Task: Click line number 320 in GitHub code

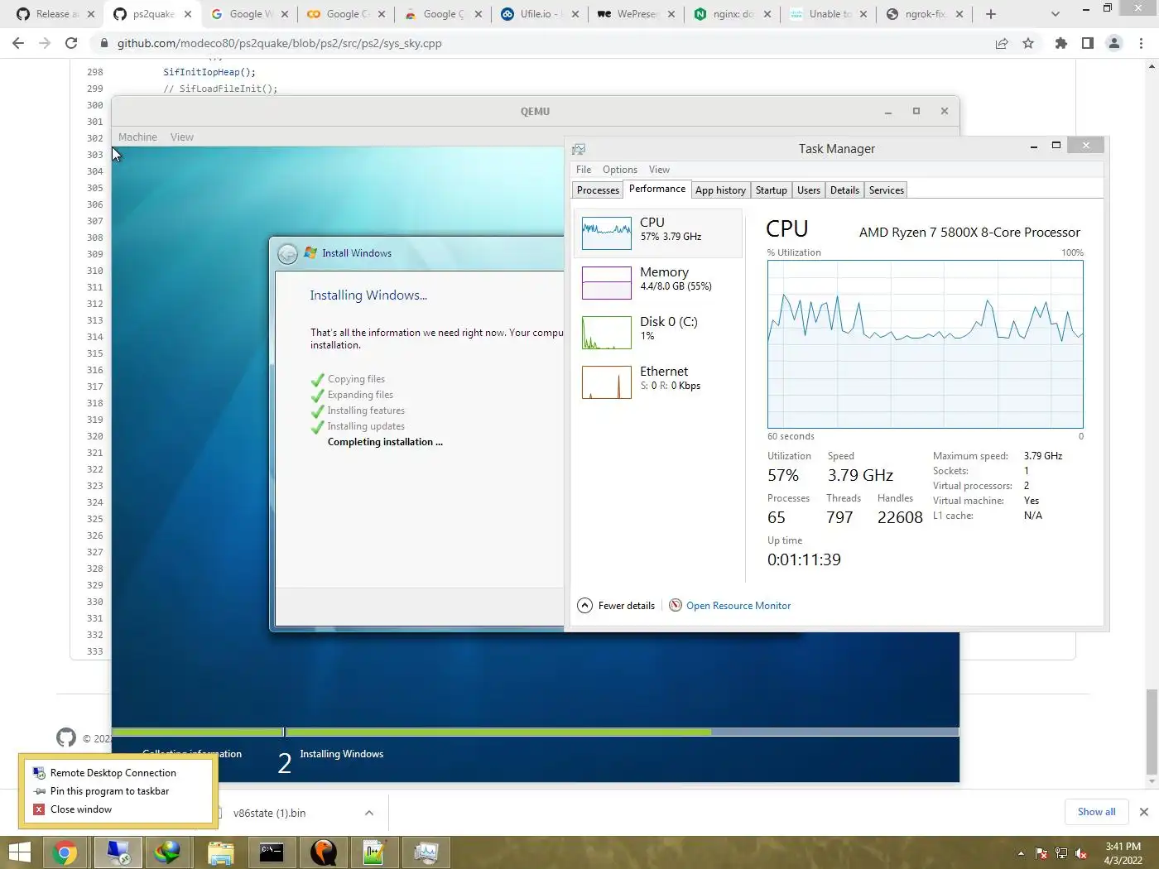Action: point(95,436)
